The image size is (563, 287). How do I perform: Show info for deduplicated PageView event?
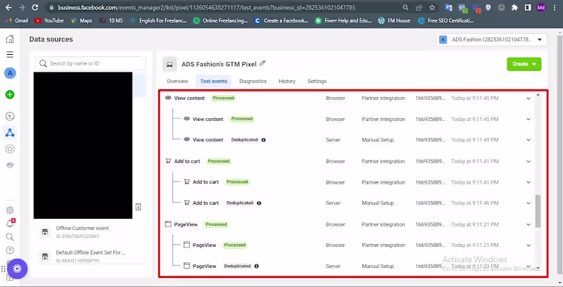coord(256,267)
